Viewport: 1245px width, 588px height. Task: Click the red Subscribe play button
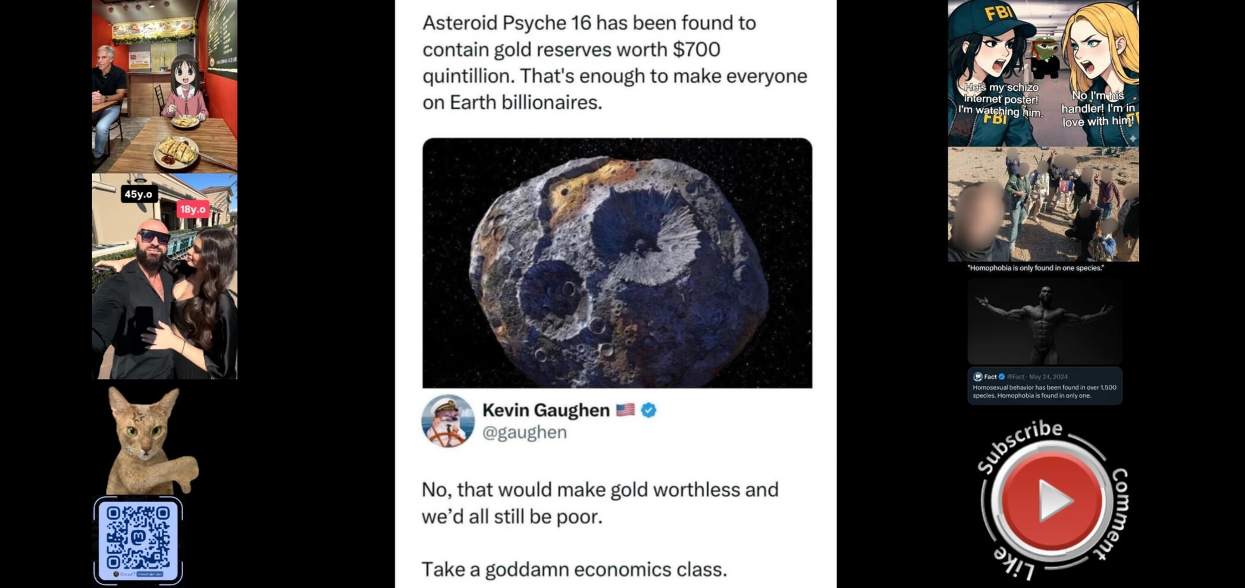point(1052,500)
